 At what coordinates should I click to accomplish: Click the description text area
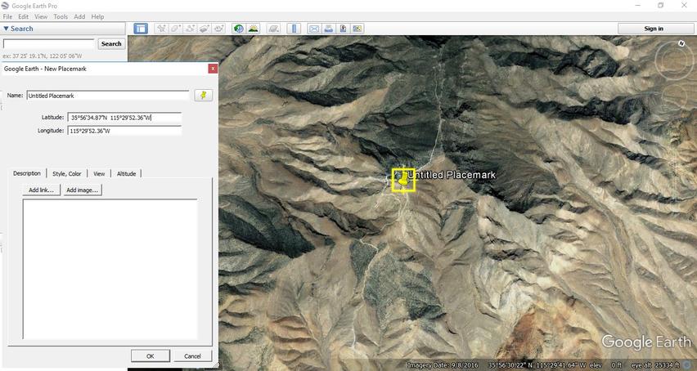coord(110,269)
